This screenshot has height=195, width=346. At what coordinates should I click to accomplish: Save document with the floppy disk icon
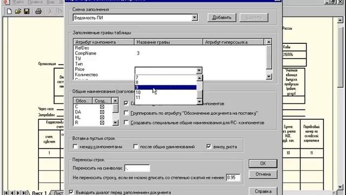coord(26,11)
